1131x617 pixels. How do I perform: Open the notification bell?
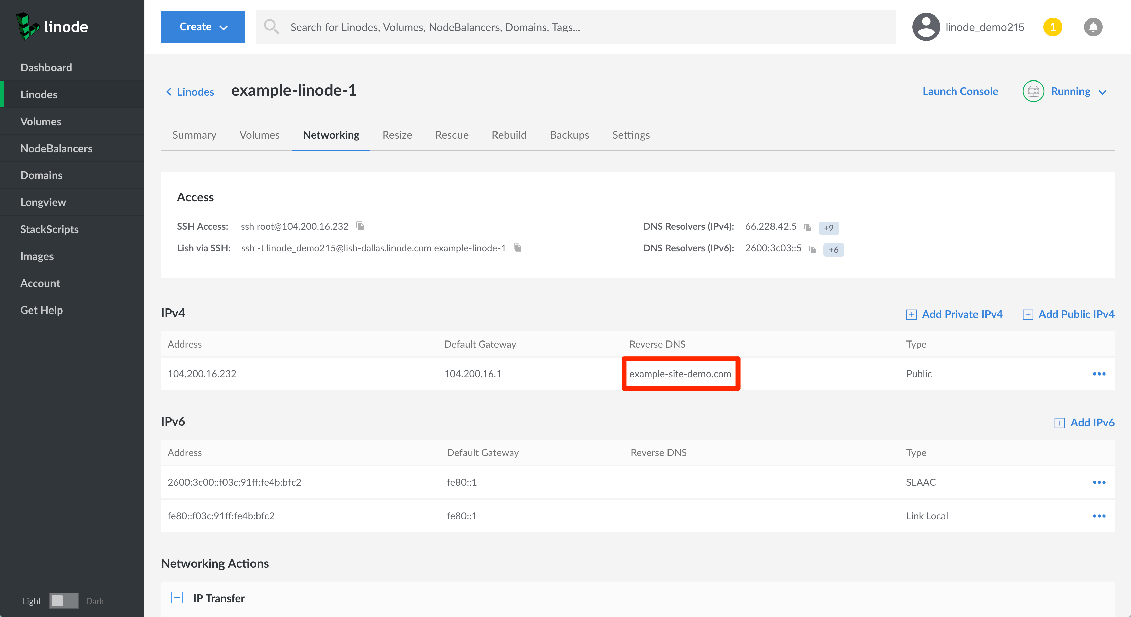click(x=1093, y=27)
